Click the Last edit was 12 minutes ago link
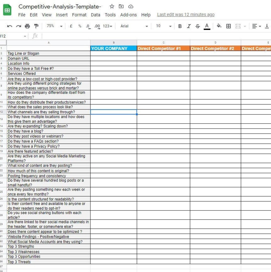Screen dimensions: 271x272 [186, 15]
